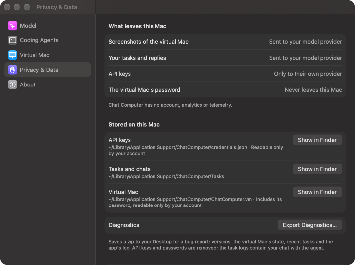Image resolution: width=355 pixels, height=265 pixels.
Task: Click the 'Privacy & Data' window title
Action: click(x=57, y=7)
